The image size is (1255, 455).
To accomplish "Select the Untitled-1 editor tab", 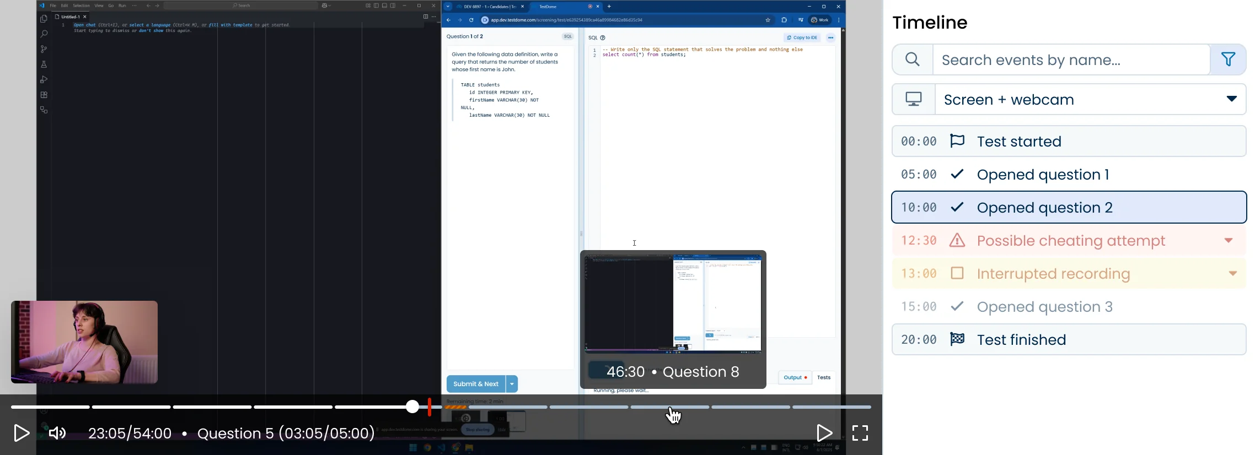I will click(71, 17).
